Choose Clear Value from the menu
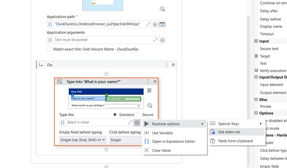This screenshot has height=168, width=287. coord(174,150)
